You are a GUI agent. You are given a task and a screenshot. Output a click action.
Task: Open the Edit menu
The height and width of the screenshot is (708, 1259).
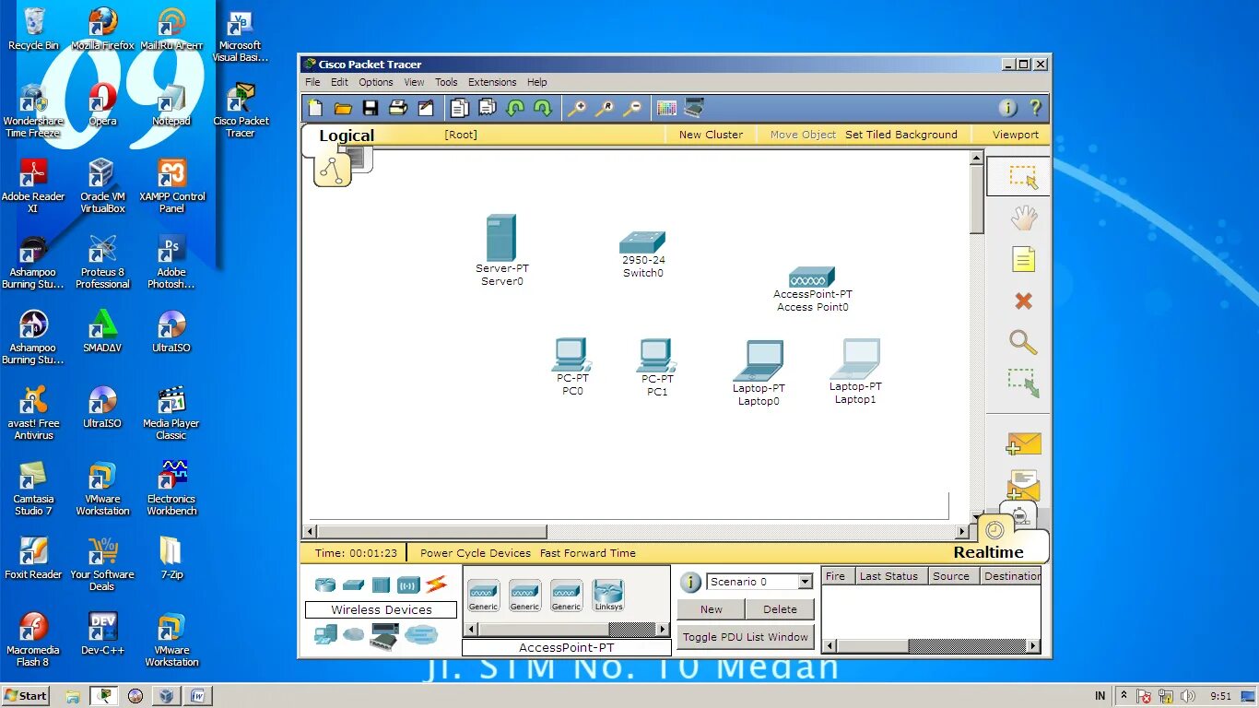pos(340,82)
